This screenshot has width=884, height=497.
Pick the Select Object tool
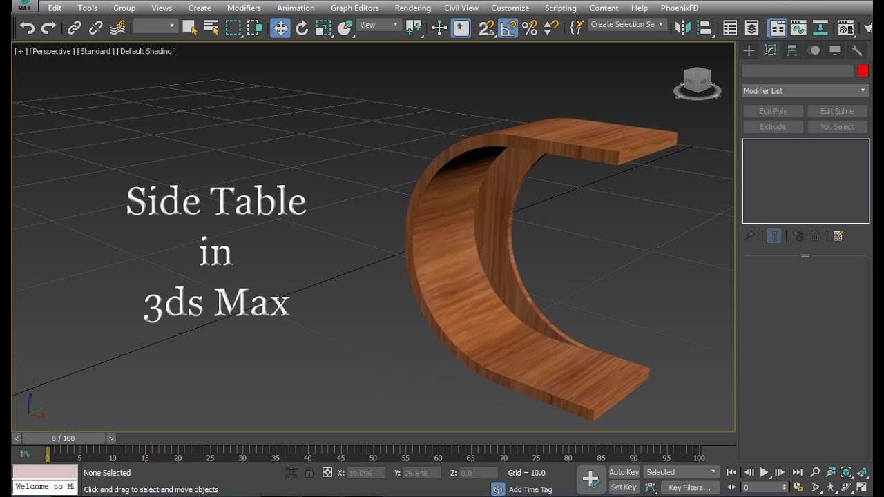click(189, 28)
